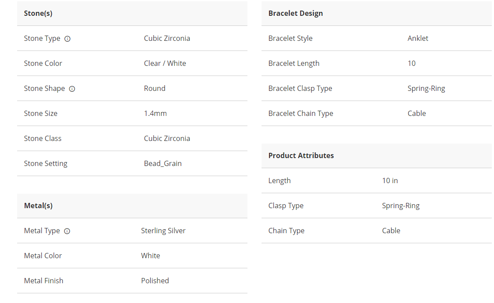
Task: Click the Clear / White stone color value
Action: tap(165, 63)
